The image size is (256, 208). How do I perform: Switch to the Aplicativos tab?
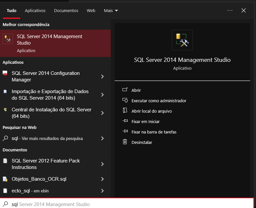[x=35, y=11]
